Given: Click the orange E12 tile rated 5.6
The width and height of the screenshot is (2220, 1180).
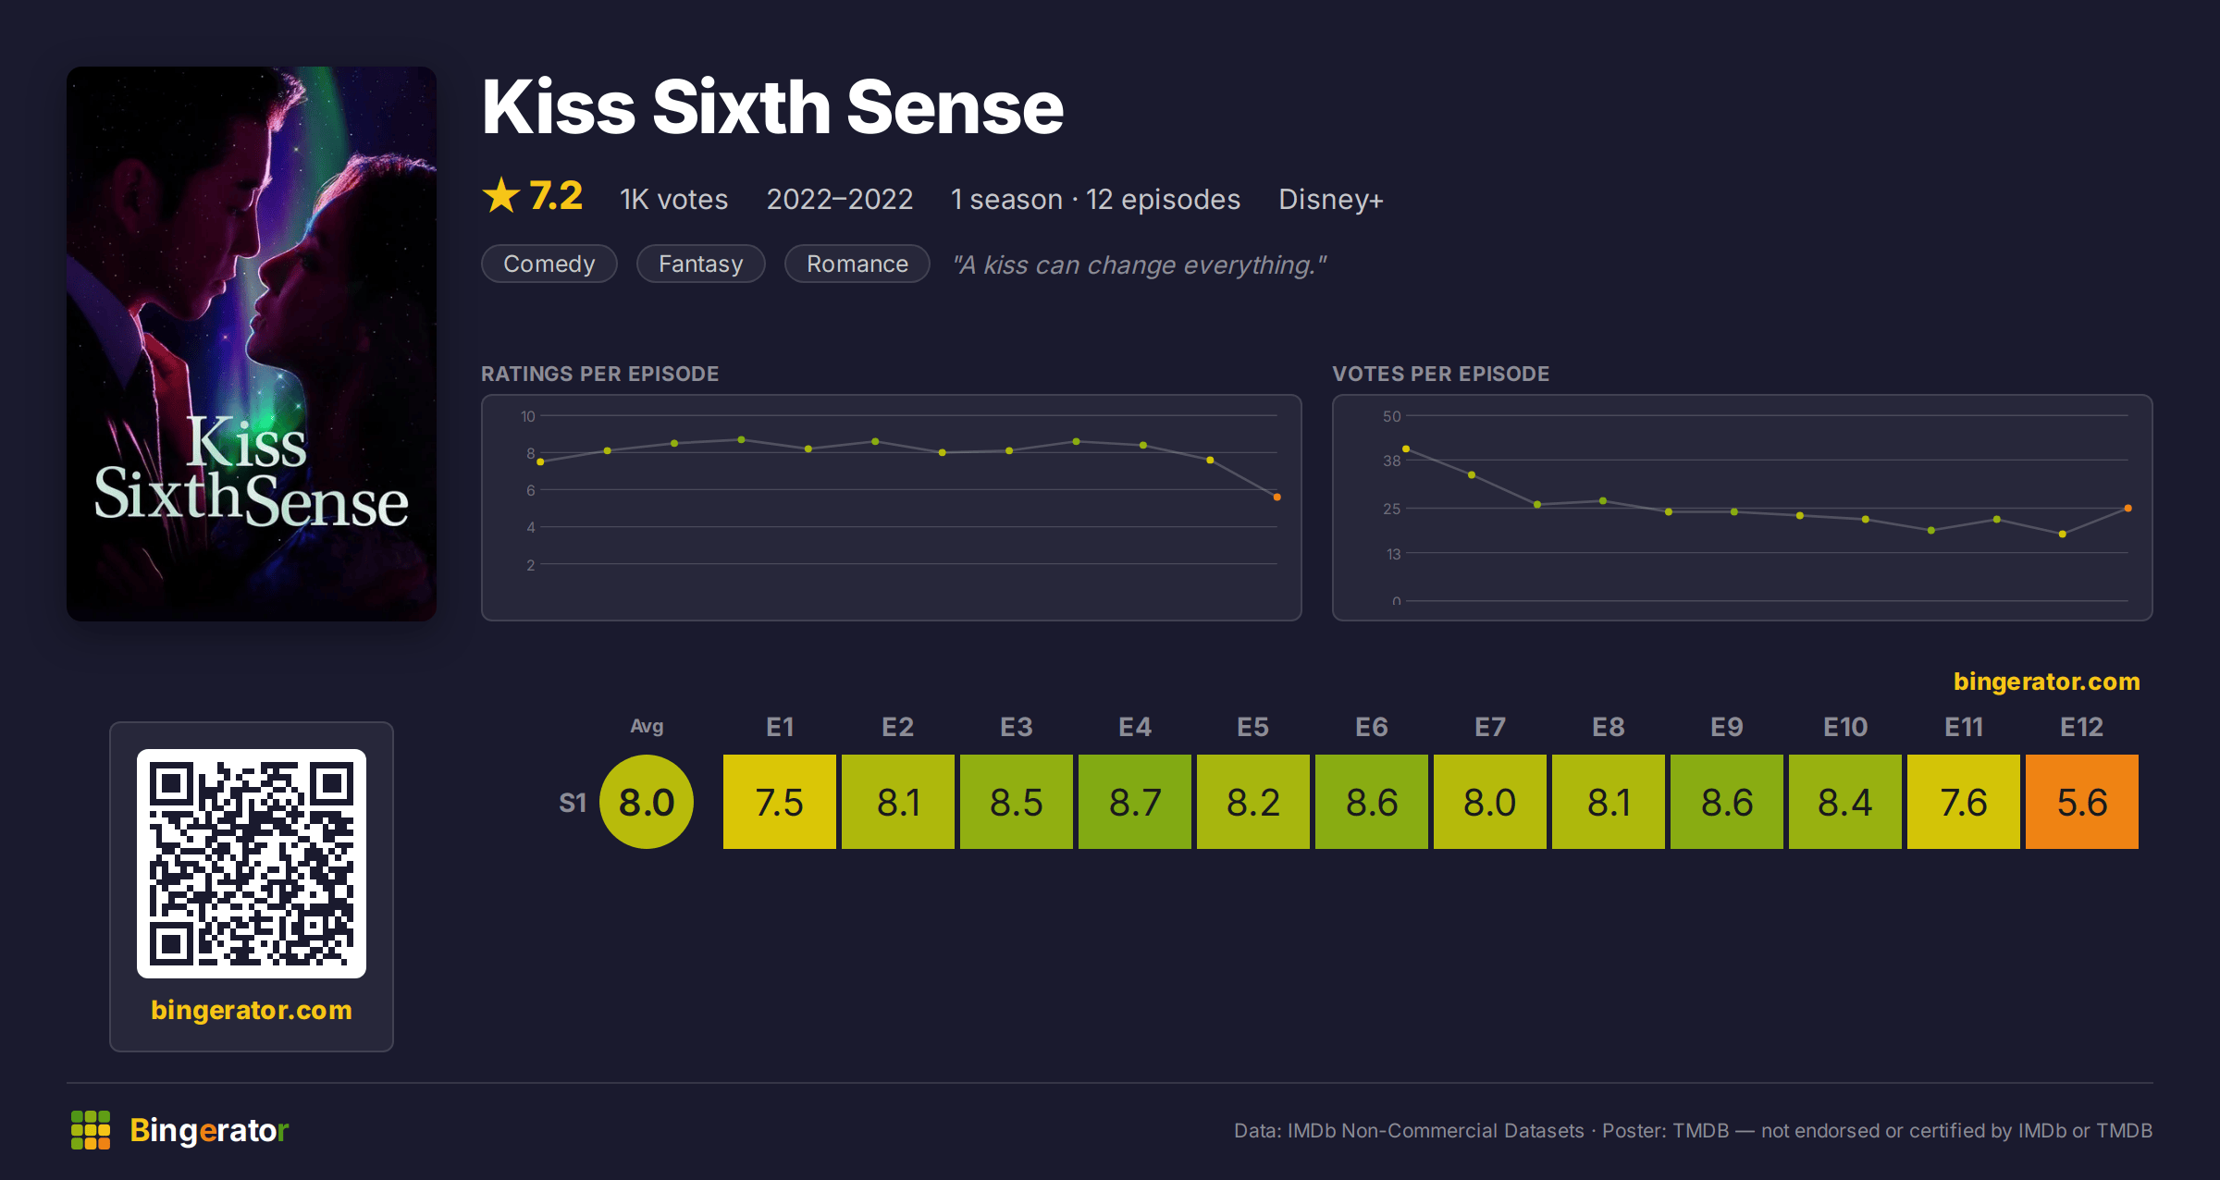Looking at the screenshot, I should pyautogui.click(x=2082, y=802).
